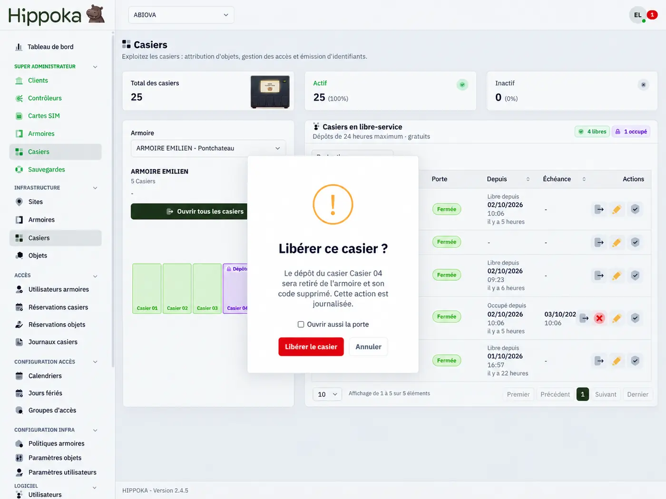The width and height of the screenshot is (666, 499).
Task: Select the Casier 03 locker tile
Action: click(207, 288)
